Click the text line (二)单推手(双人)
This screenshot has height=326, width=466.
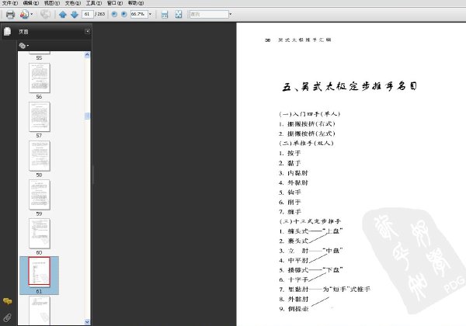point(306,143)
